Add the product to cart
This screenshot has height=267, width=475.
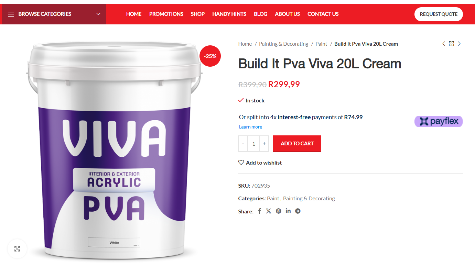(x=297, y=144)
